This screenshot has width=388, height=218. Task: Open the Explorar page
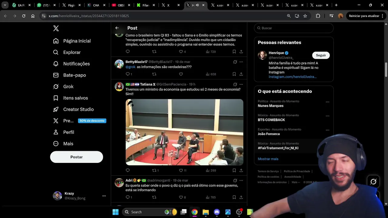coord(67,52)
